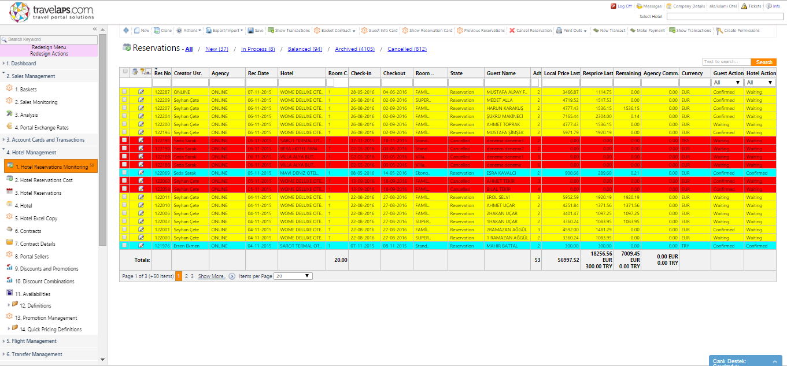787x366 pixels.
Task: Click sidebar vertical scrollbar
Action: tap(103, 139)
